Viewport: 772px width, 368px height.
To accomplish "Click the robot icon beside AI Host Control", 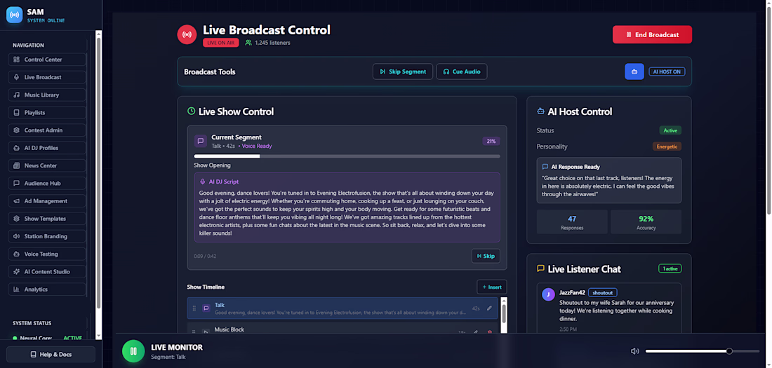I will coord(540,111).
